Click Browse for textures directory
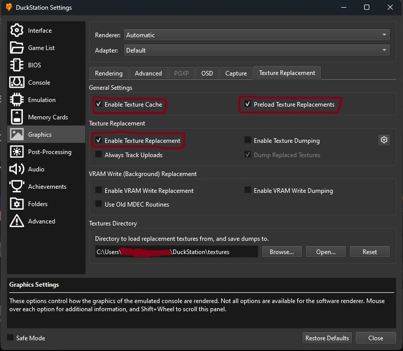403x351 pixels. coord(281,252)
